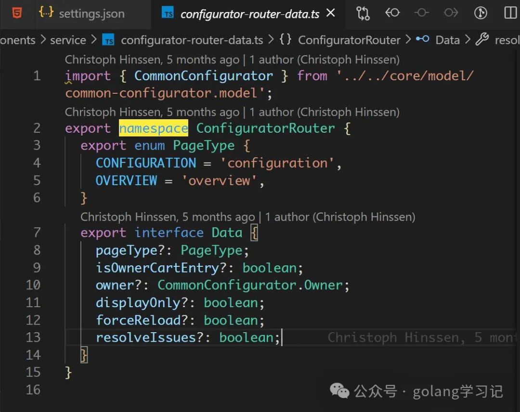
Task: Open the ConfiguratorRouter breadcrumb symbol
Action: point(349,40)
